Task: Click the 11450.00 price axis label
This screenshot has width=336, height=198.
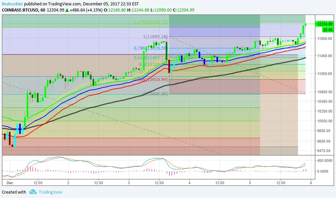Action: coord(324,56)
